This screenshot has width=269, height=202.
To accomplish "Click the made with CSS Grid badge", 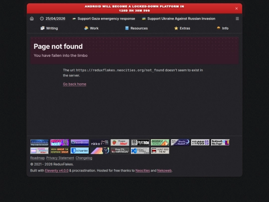I will pos(200,143).
